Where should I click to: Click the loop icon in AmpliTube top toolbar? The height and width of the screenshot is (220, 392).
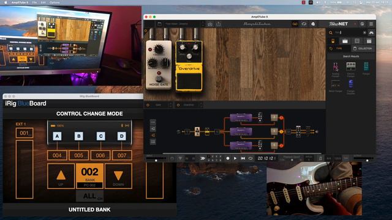pos(304,24)
